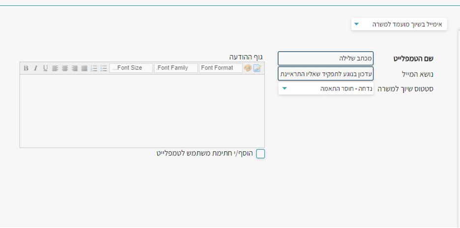
Task: Open the Font Family dropdown
Action: (x=175, y=68)
